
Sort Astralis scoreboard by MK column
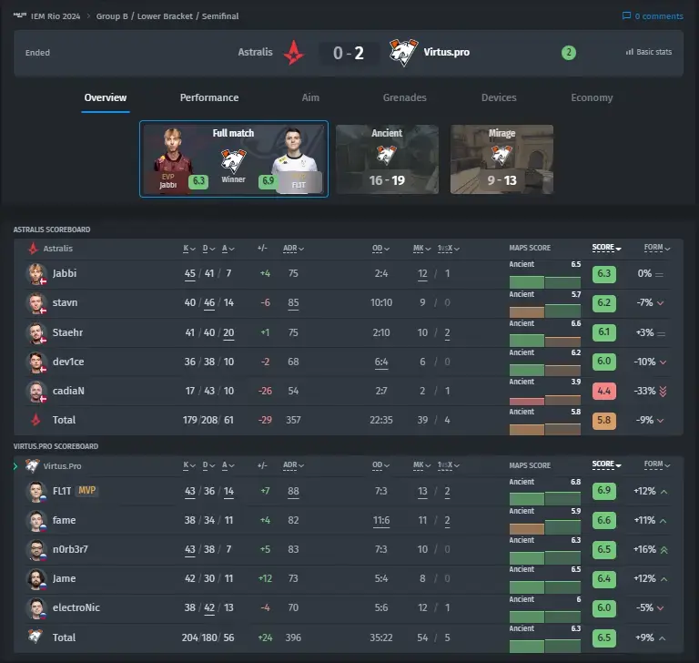(421, 249)
